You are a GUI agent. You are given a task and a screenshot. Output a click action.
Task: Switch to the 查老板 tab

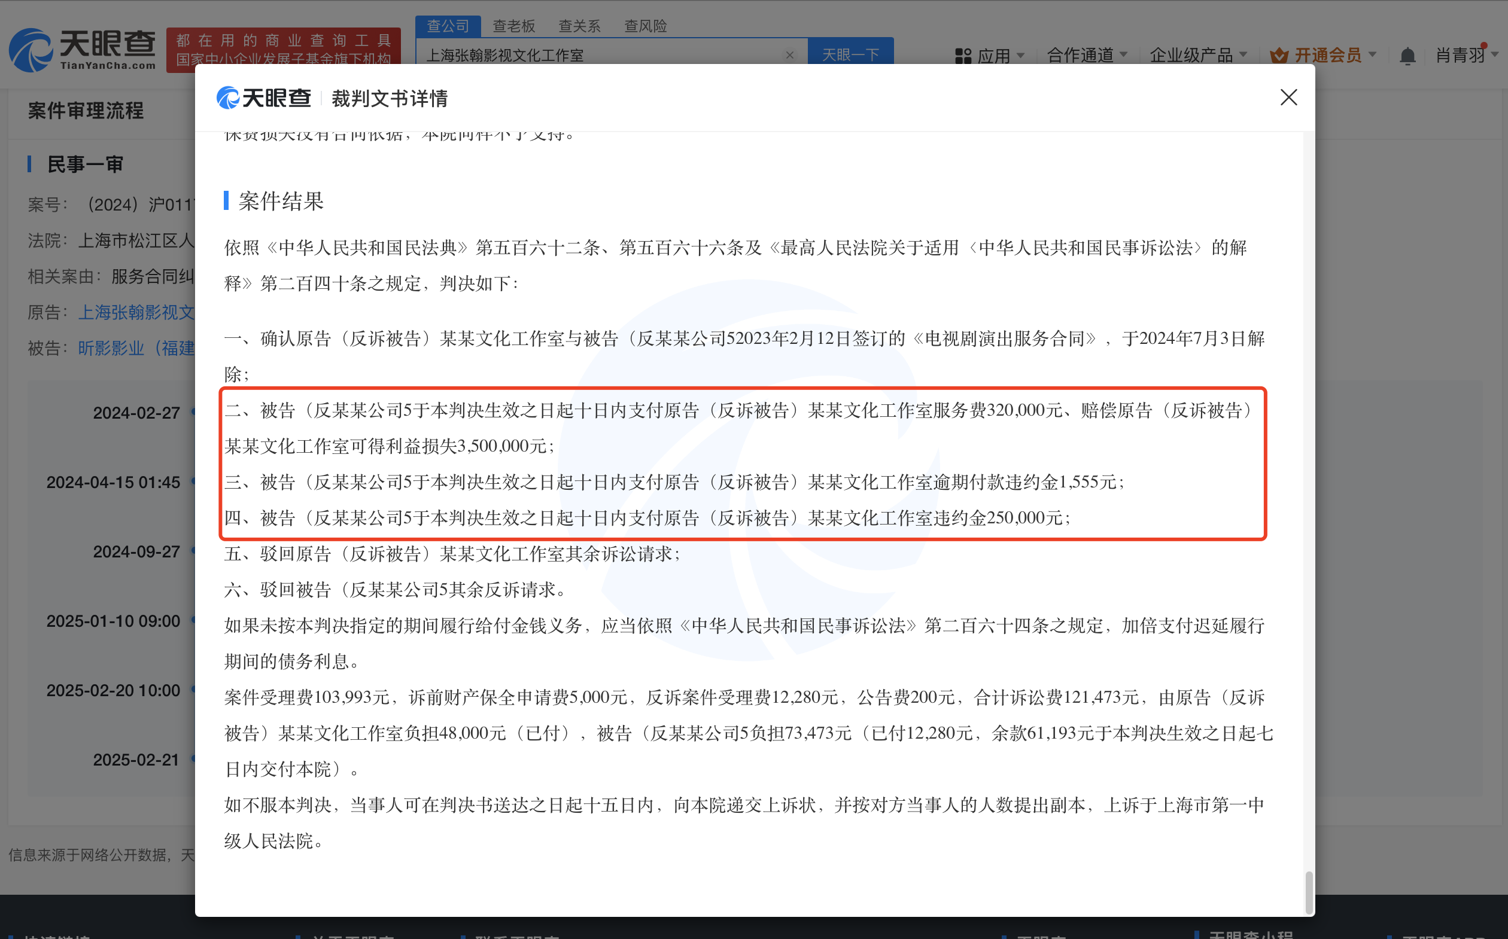pyautogui.click(x=513, y=26)
